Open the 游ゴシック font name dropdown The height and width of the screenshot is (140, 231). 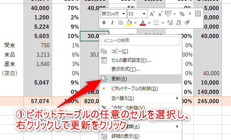[x=123, y=14]
